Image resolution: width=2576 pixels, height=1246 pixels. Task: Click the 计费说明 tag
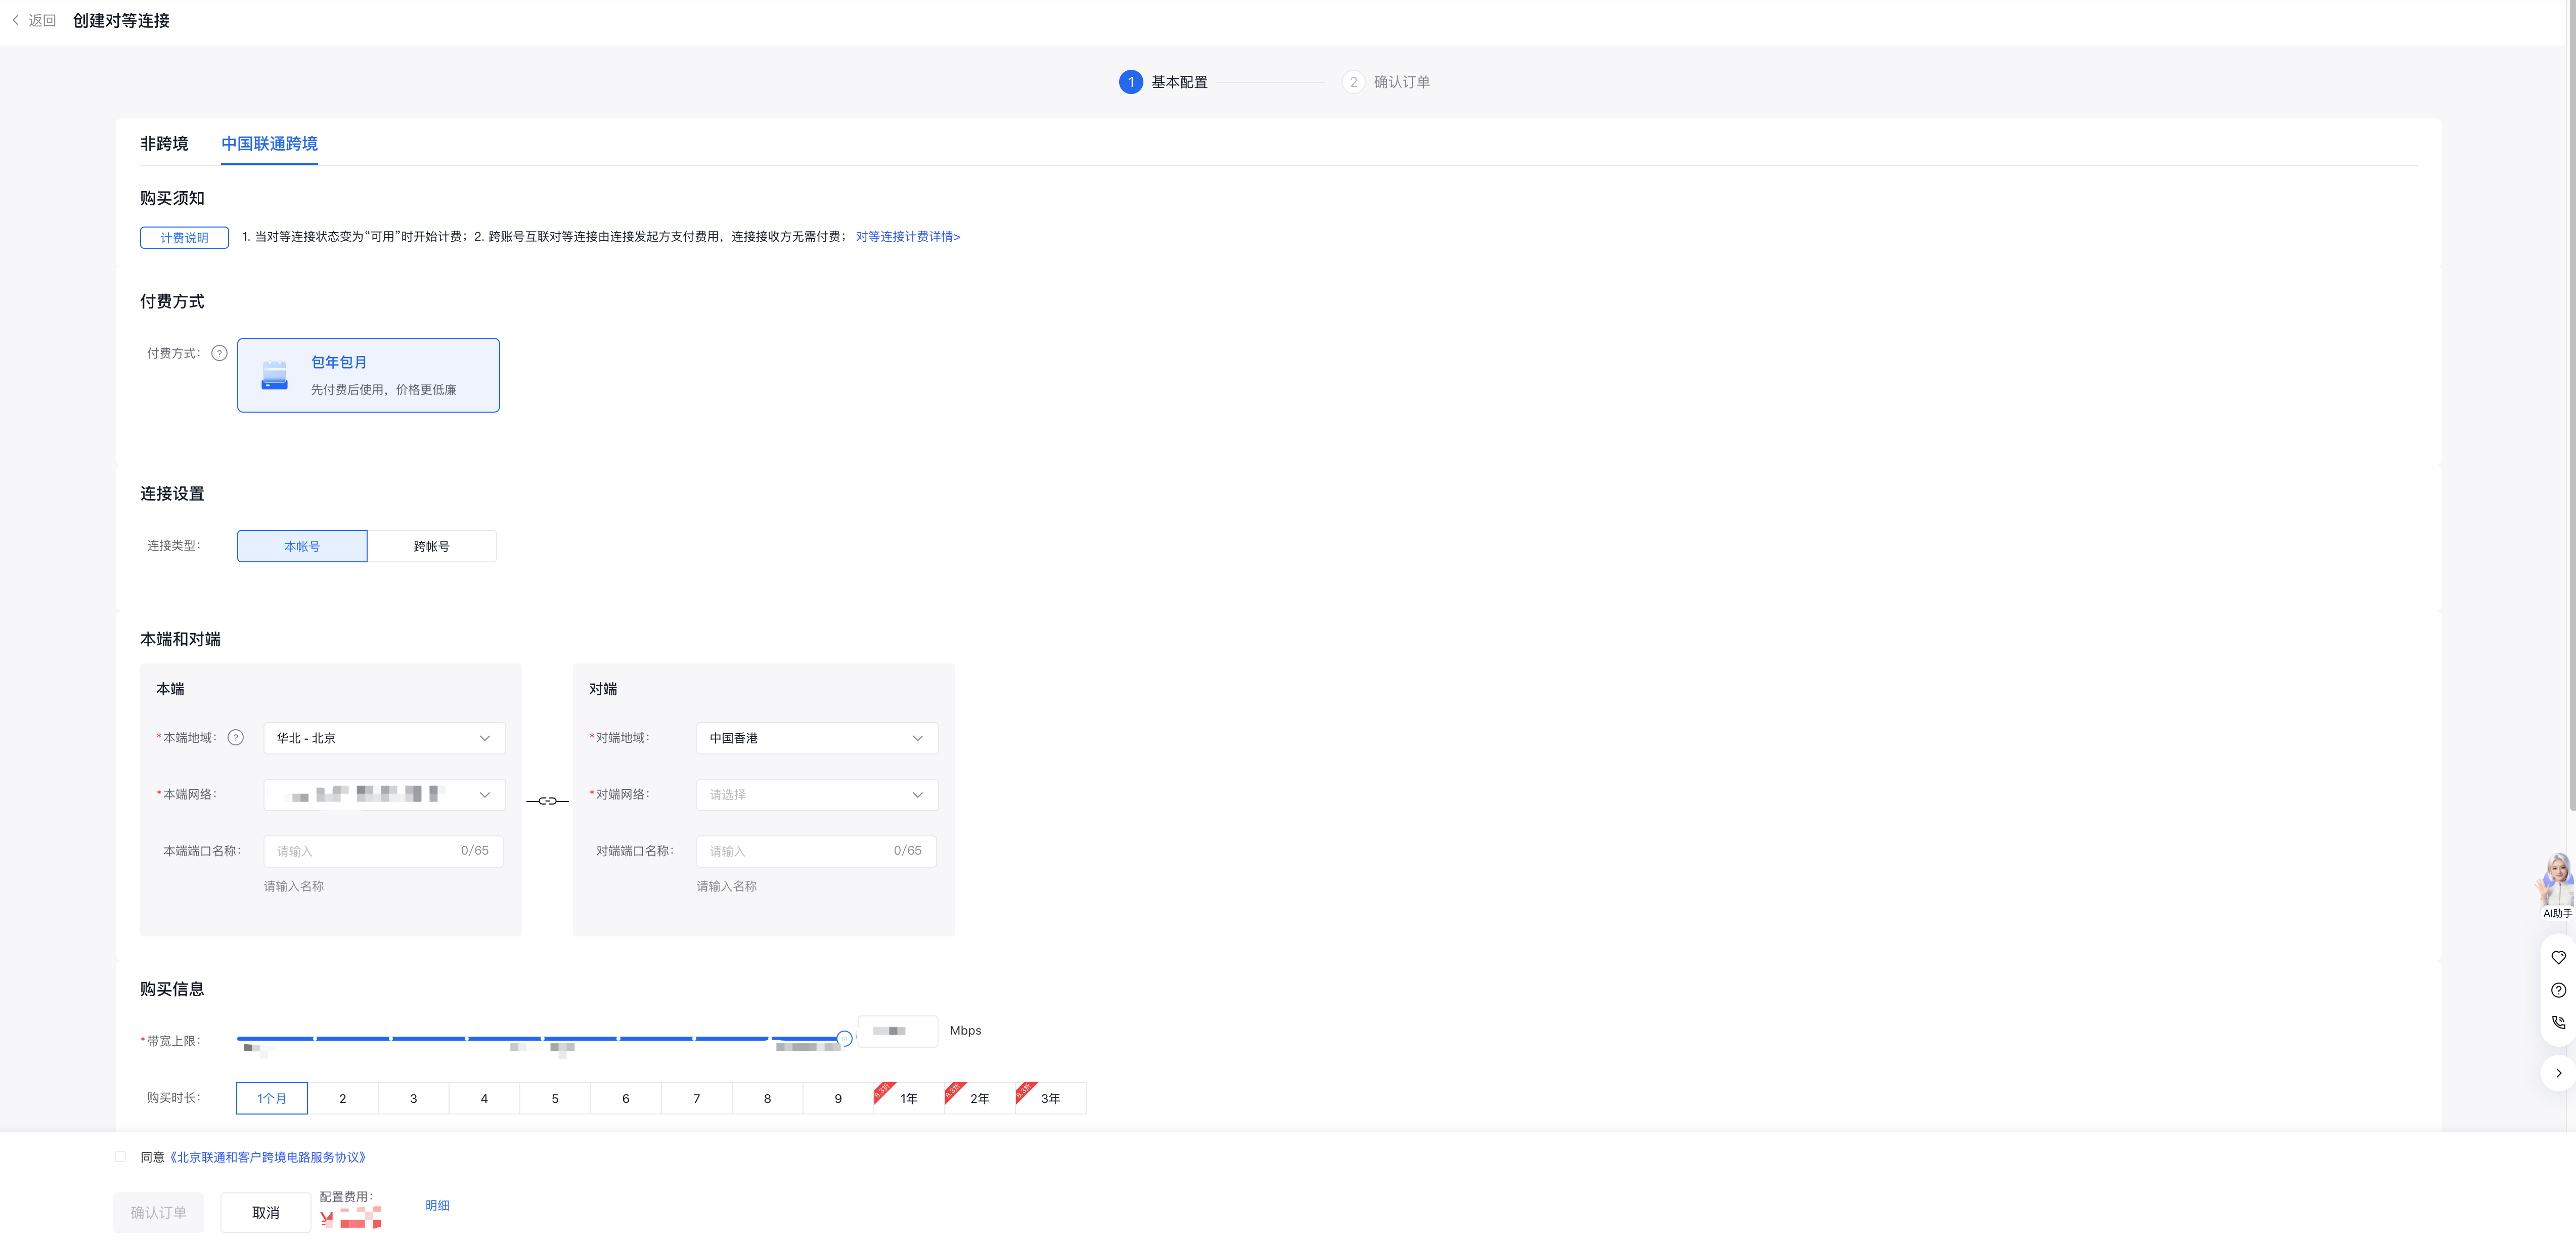coord(184,237)
